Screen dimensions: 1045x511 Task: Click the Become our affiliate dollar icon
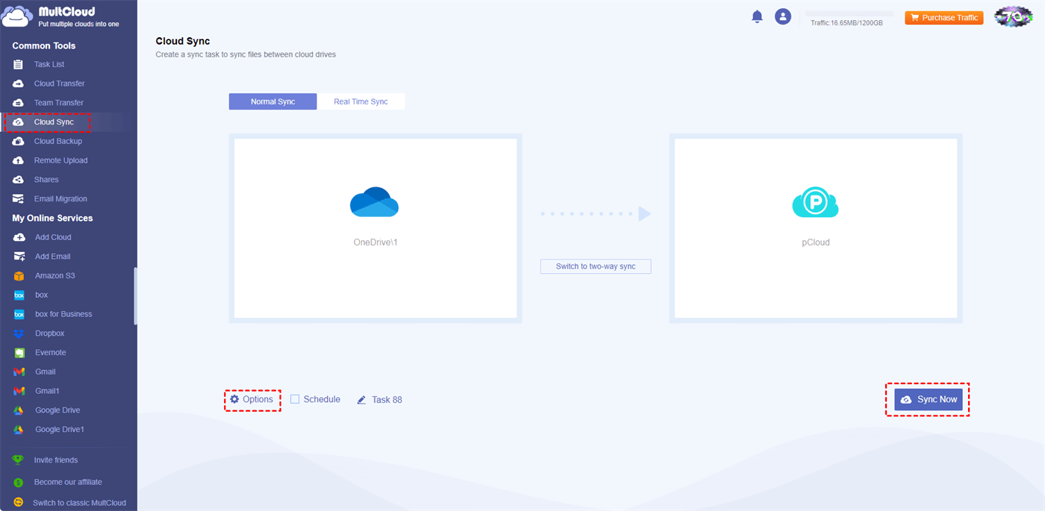click(x=18, y=483)
